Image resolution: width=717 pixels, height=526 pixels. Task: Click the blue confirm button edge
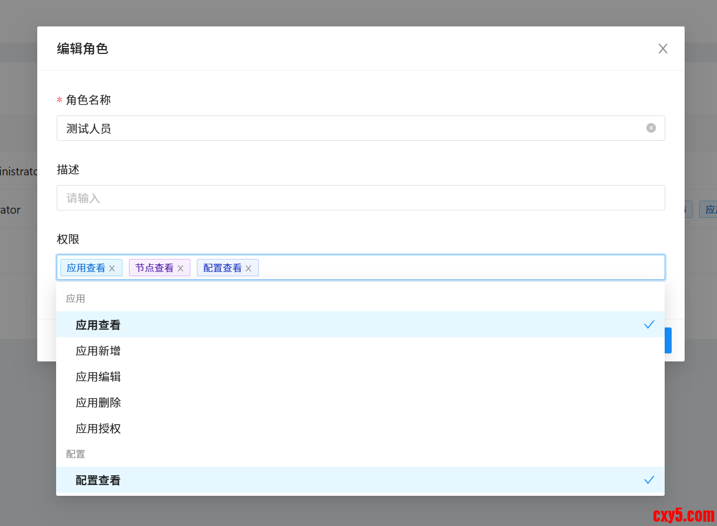[x=668, y=340]
